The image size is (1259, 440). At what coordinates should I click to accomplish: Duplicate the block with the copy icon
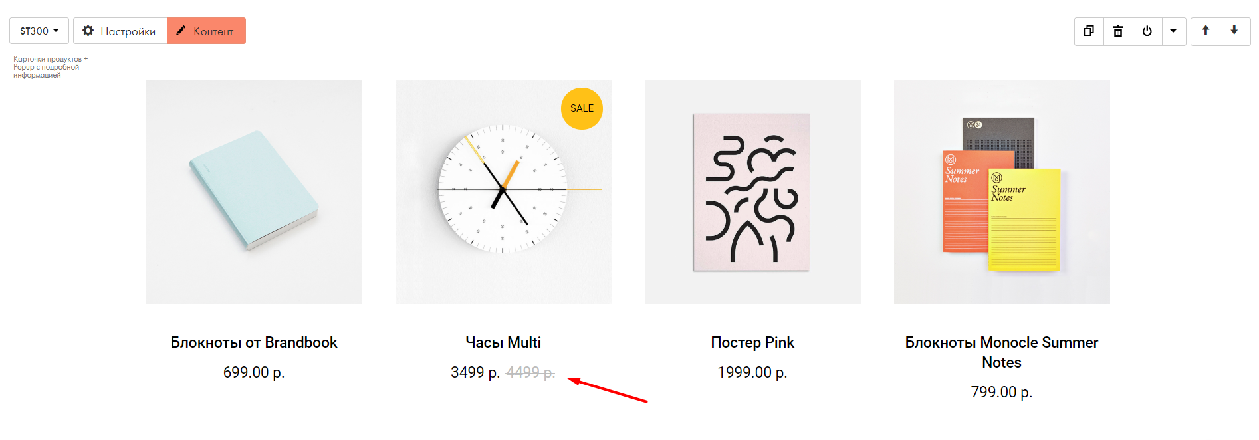point(1089,31)
